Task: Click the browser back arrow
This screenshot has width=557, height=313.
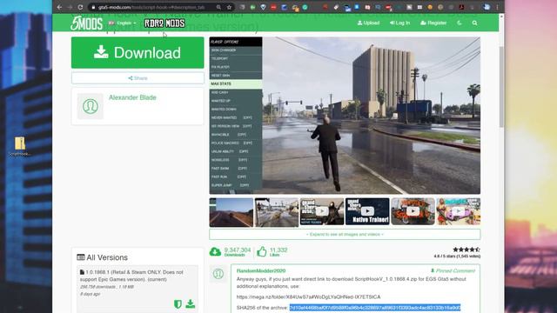Action: pos(59,7)
